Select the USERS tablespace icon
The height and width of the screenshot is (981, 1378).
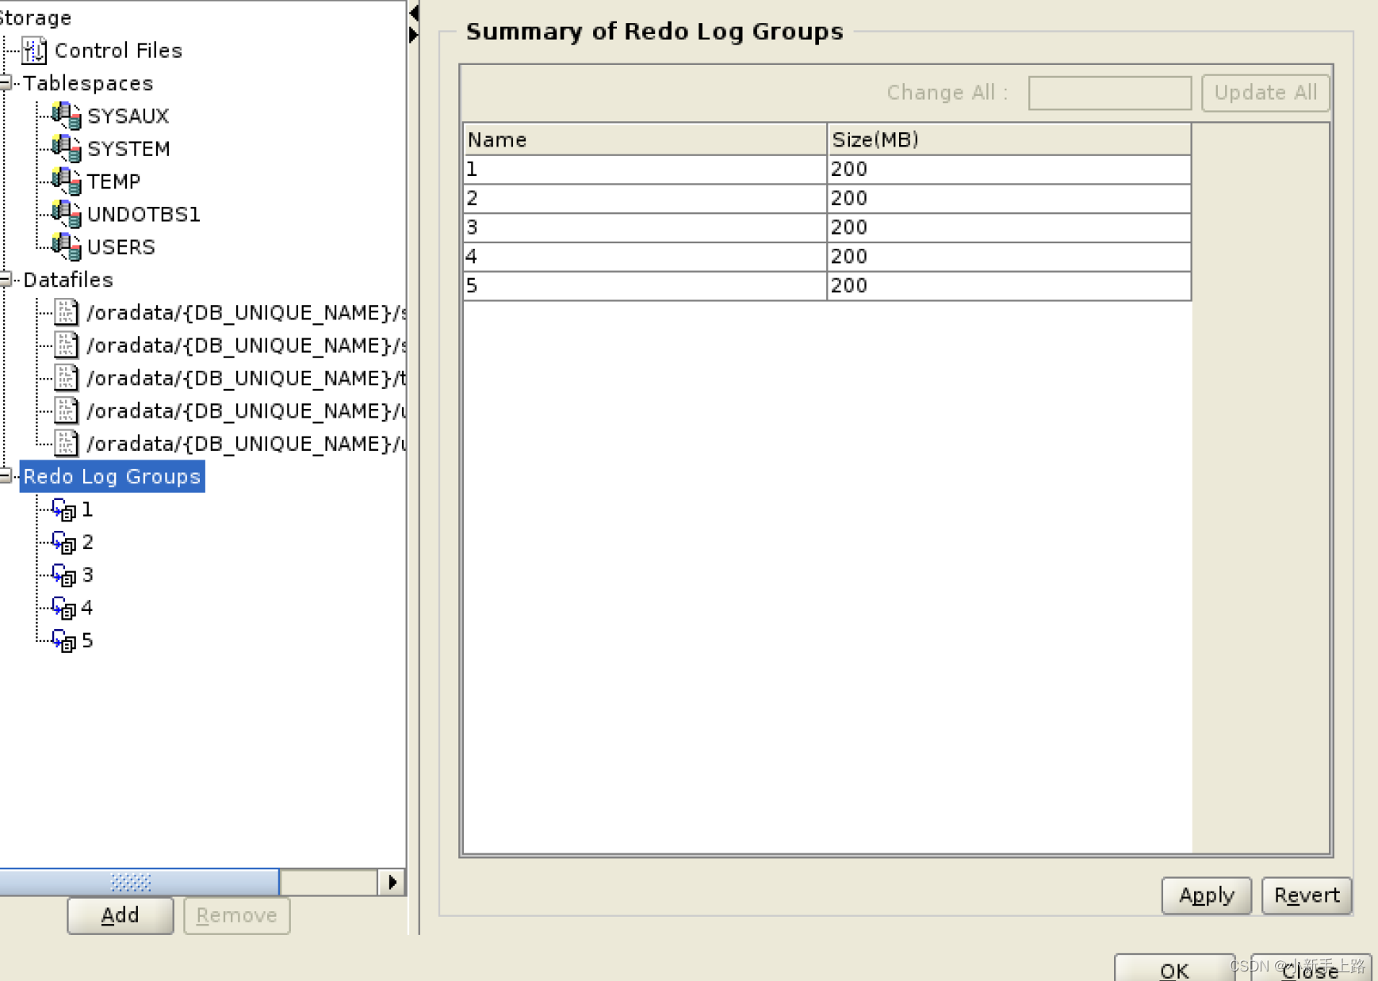67,246
